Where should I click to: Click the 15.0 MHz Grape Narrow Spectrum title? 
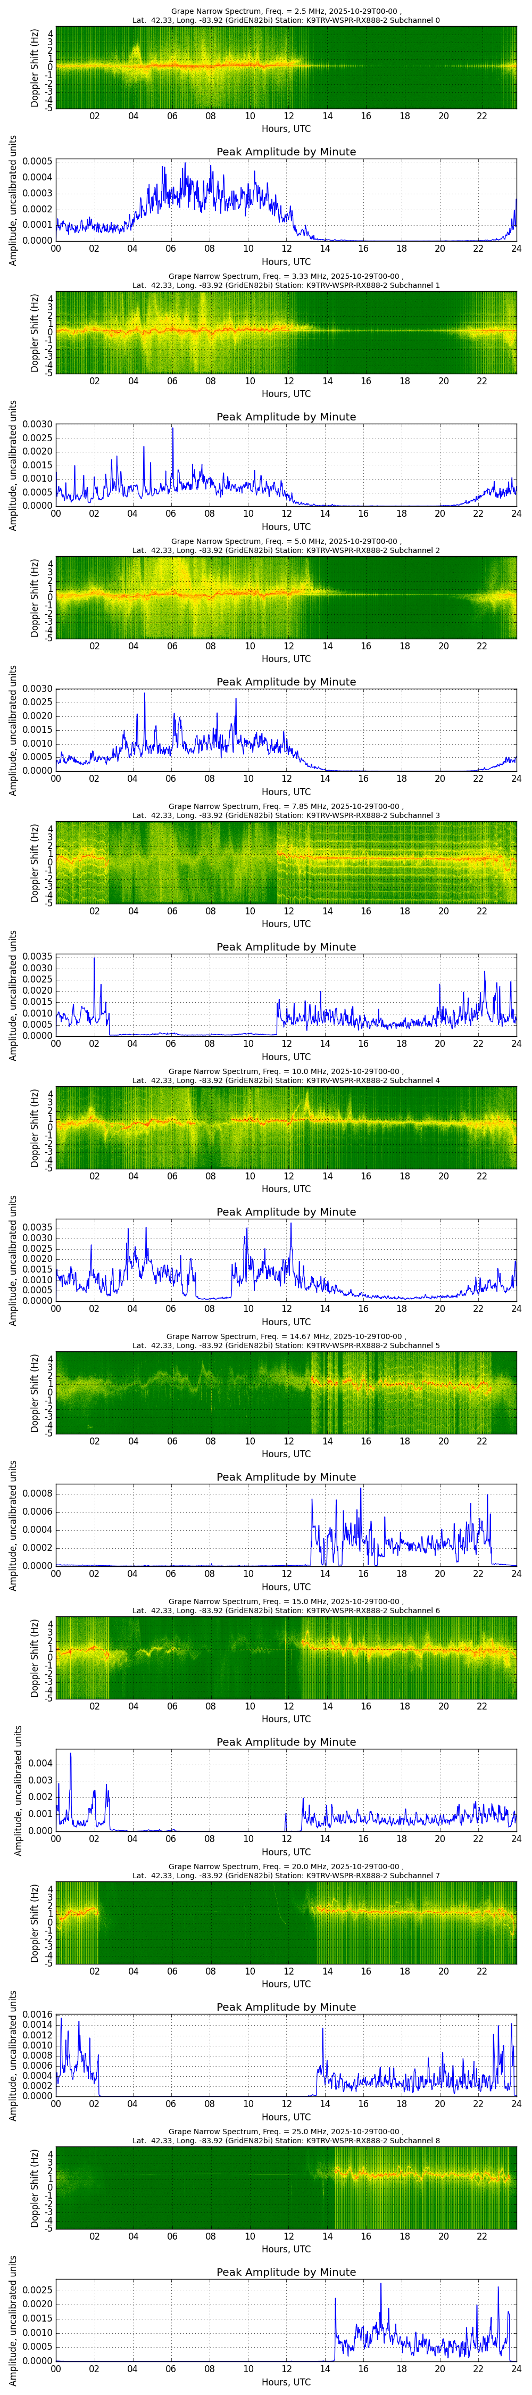286,1601
